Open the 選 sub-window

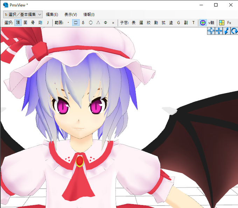pos(141,23)
